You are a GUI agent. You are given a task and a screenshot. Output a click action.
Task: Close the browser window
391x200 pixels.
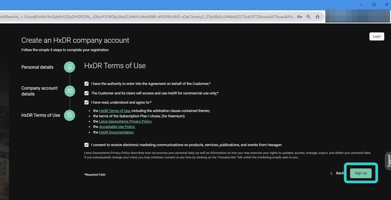pos(386,5)
